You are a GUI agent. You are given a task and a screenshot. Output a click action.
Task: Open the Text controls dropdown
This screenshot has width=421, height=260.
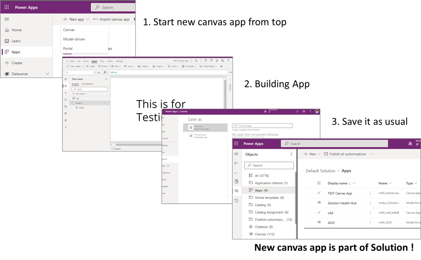click(116, 66)
